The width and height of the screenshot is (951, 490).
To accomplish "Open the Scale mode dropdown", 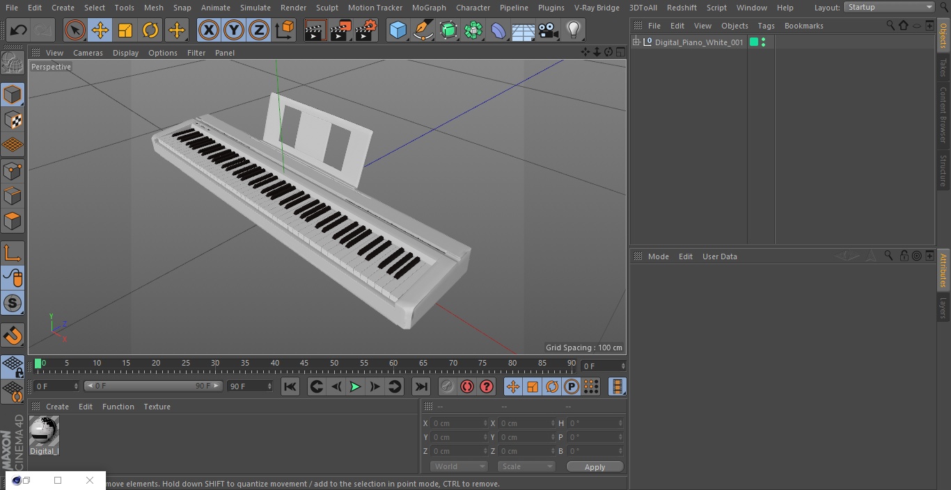I will (x=526, y=467).
